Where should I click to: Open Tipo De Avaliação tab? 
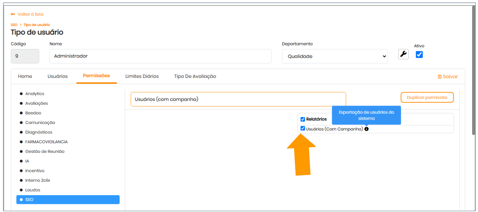tap(195, 76)
